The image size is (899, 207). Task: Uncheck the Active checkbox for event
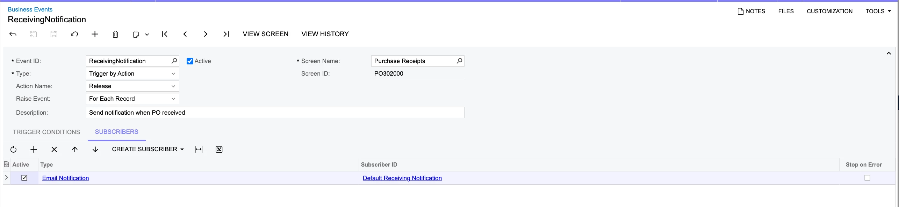(x=190, y=61)
